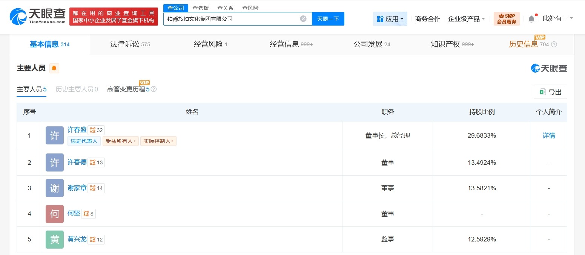This screenshot has width=585, height=255.
Task: Open the 应用 dropdown
Action: 390,18
